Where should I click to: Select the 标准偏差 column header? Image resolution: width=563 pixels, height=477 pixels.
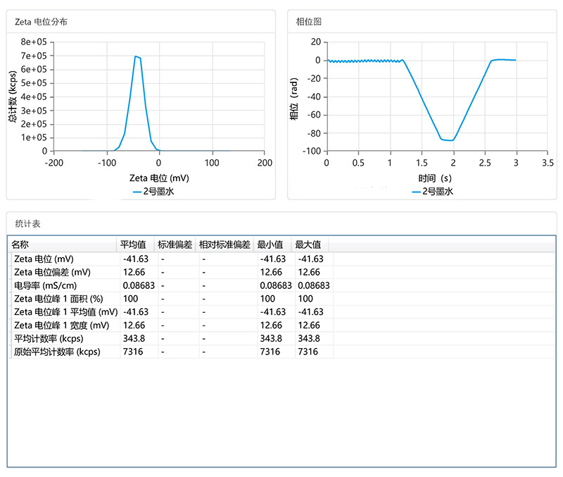click(175, 244)
